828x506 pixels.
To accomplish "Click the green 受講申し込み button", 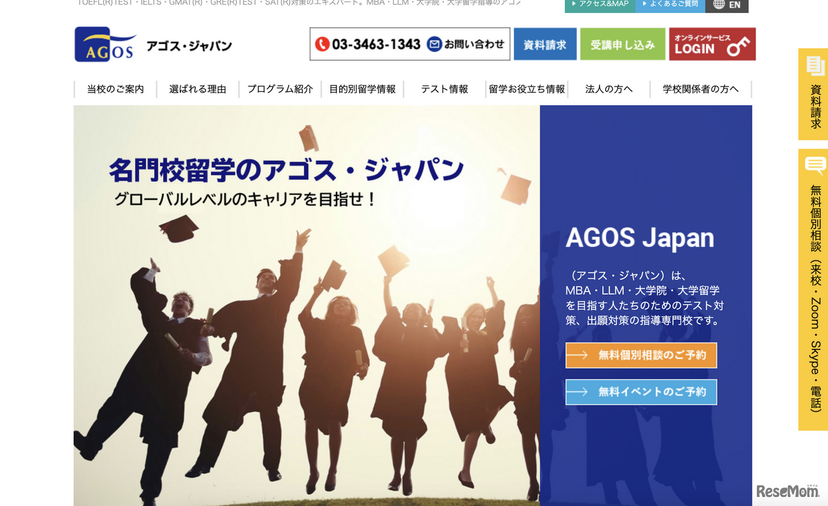I will pyautogui.click(x=622, y=43).
